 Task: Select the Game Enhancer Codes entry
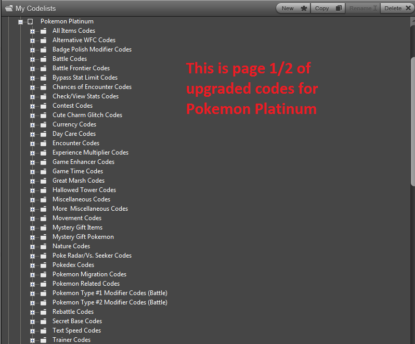point(83,162)
